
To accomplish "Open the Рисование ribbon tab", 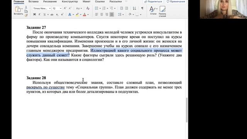I will pyautogui.click(x=50, y=2).
